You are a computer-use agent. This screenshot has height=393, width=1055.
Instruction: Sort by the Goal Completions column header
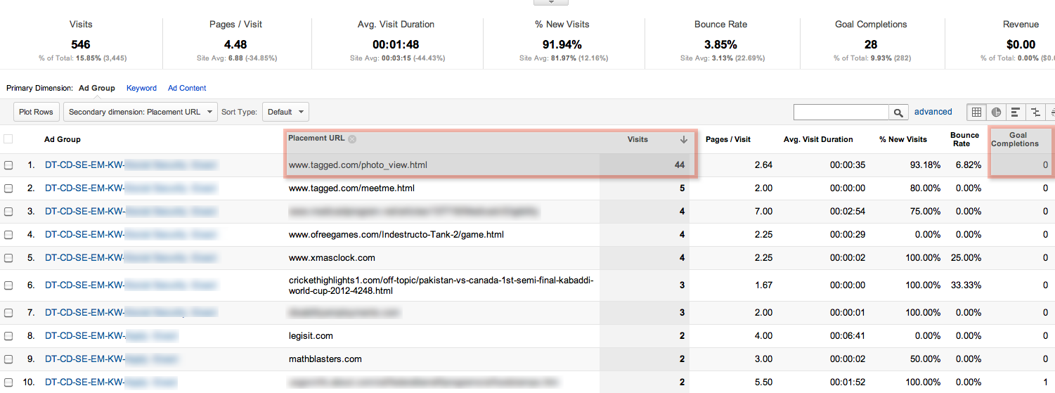tap(1015, 139)
